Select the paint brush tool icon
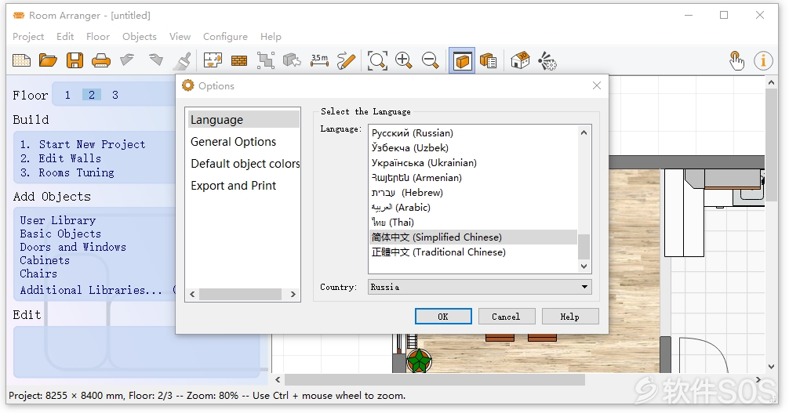789x413 pixels. 182,61
